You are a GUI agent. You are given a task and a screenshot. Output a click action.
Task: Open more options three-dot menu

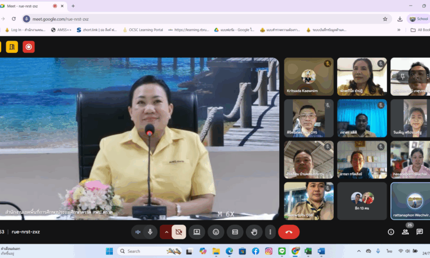click(x=270, y=232)
